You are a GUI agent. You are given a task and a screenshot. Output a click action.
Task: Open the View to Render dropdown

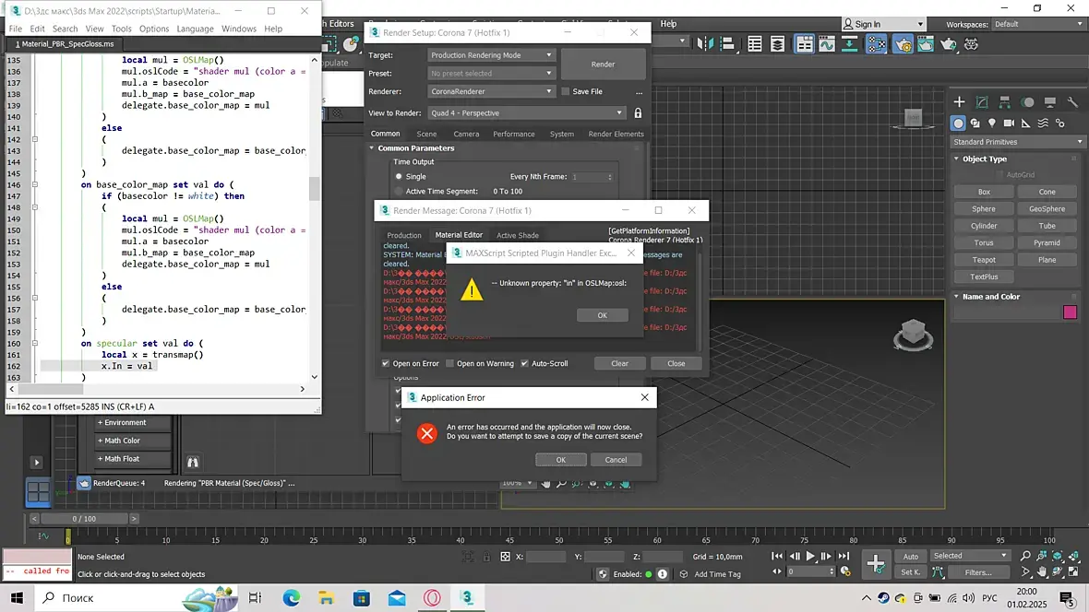point(527,112)
